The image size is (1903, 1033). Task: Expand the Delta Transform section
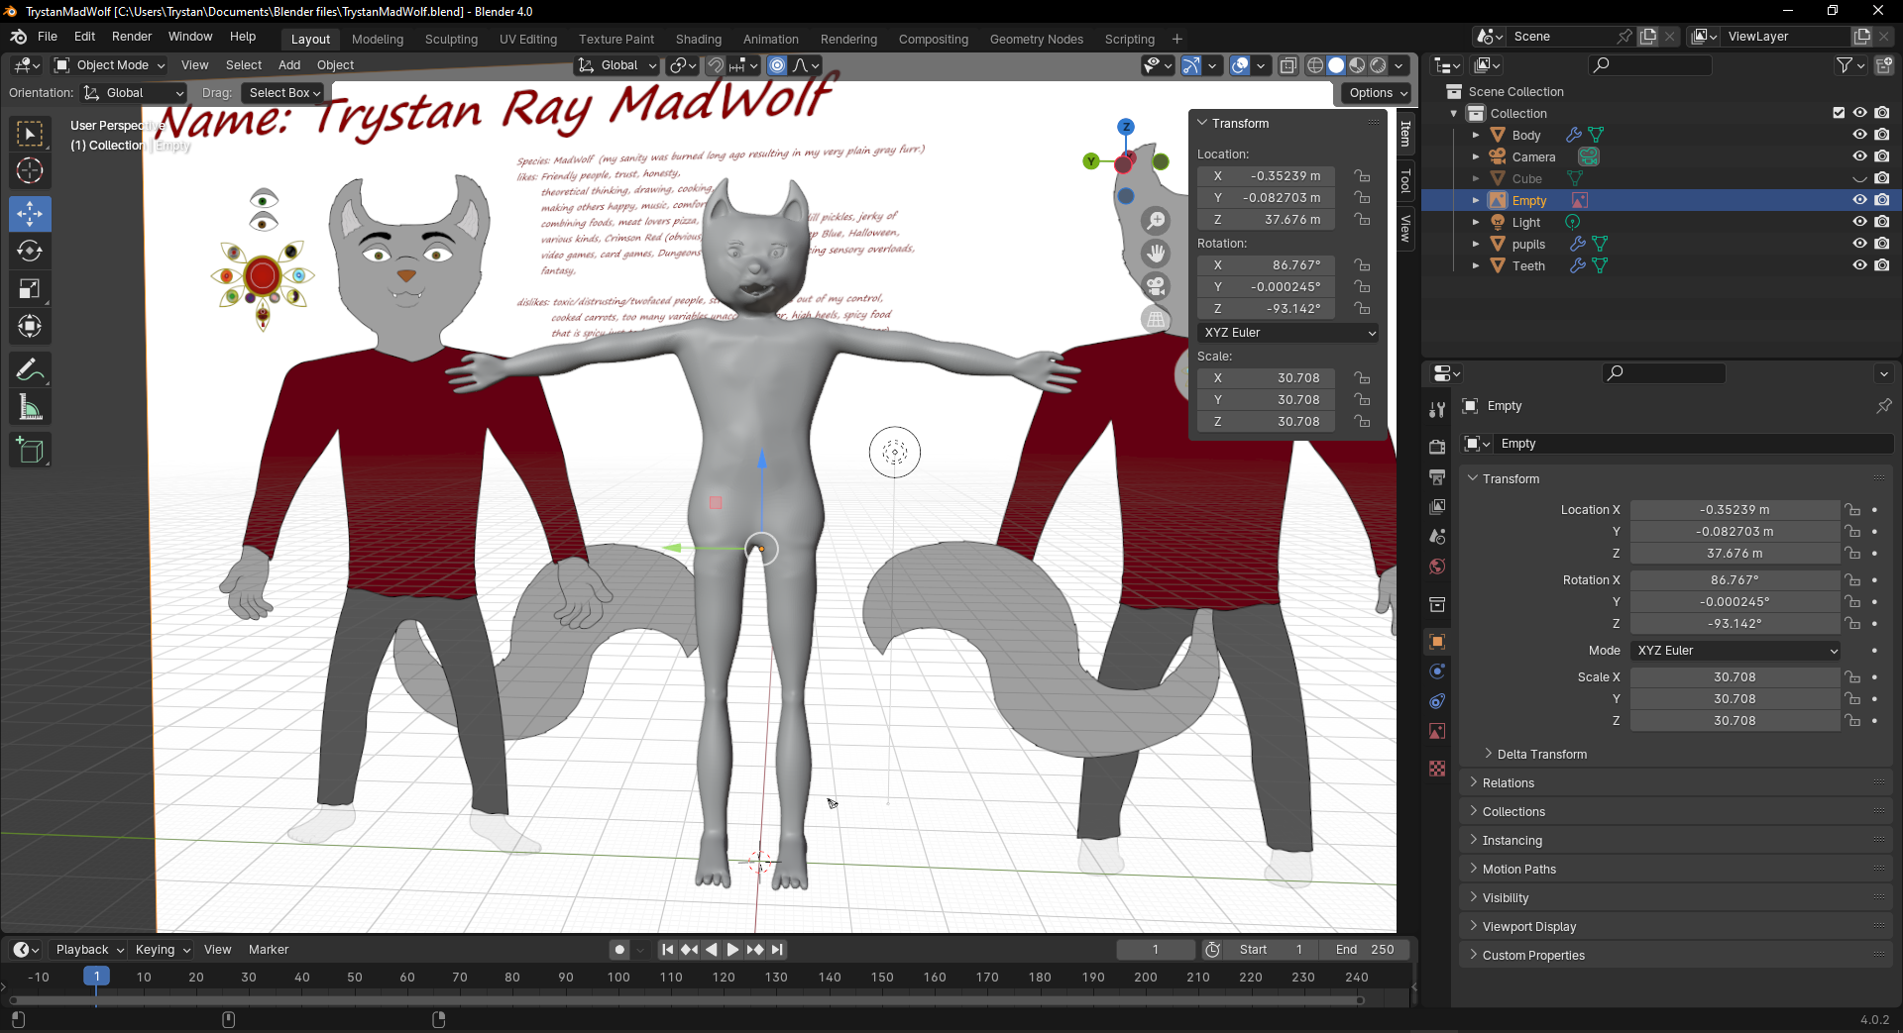1541,755
